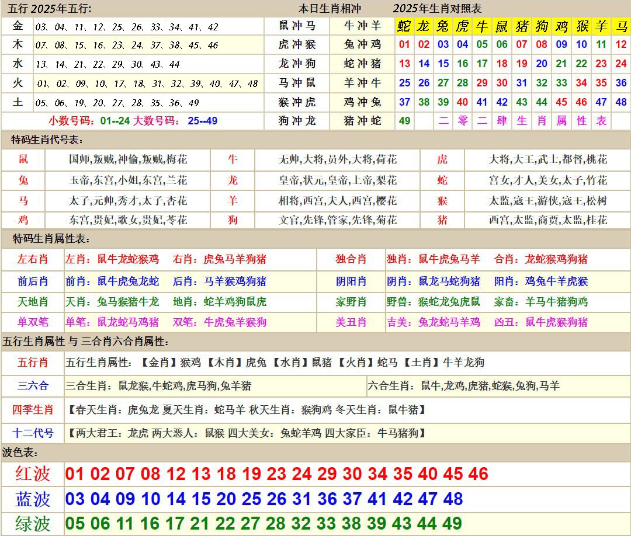The height and width of the screenshot is (536, 631).
Task: Select the 左右肖 attribute label
Action: 33,259
